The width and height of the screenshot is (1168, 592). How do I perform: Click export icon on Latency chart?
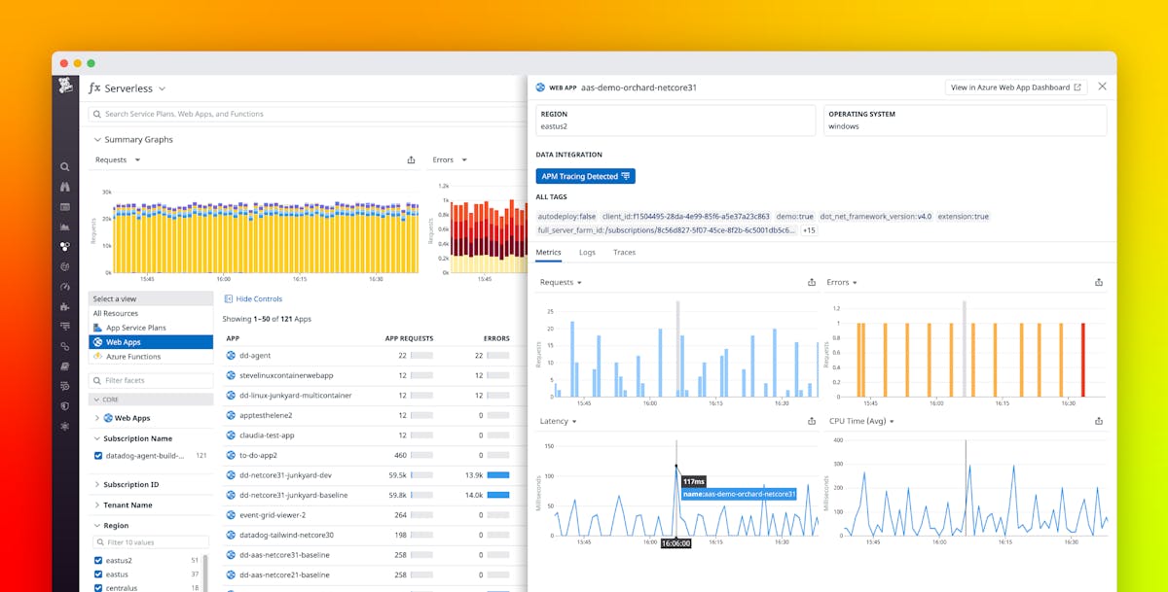[812, 421]
